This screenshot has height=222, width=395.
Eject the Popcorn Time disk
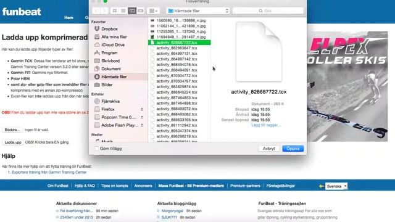[142, 117]
